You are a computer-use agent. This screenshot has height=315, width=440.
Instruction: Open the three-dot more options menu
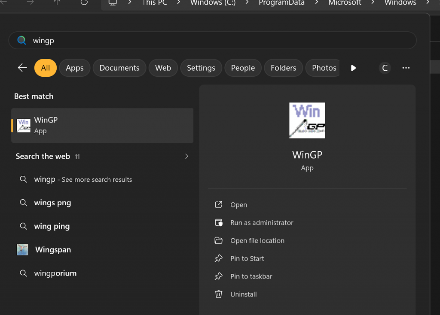406,68
